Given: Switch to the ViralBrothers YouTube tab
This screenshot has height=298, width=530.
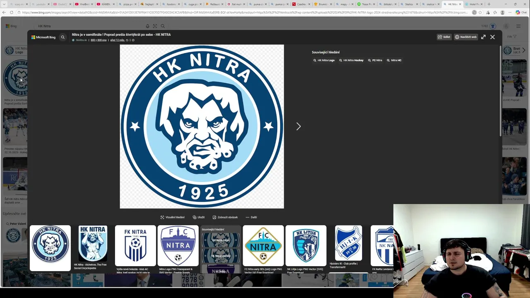Looking at the screenshot, I should click(x=84, y=4).
